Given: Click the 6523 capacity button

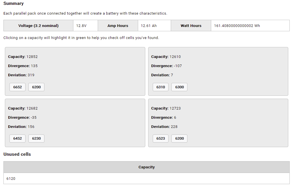Looking at the screenshot, I should (161, 139).
